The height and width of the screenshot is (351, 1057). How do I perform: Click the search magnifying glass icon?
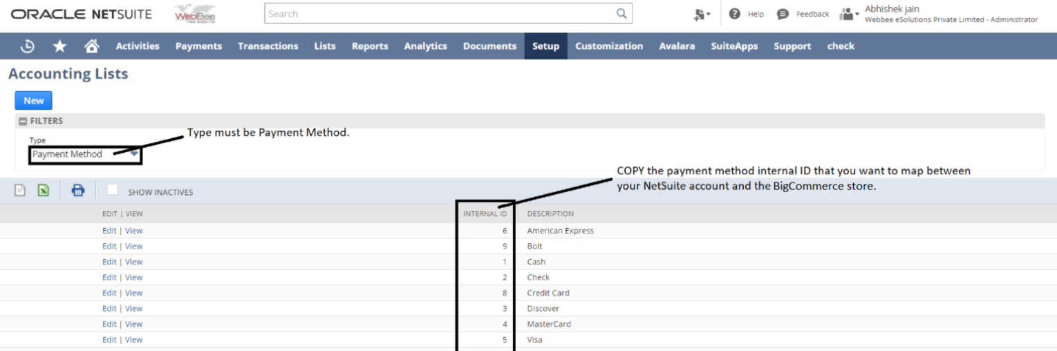(x=621, y=14)
